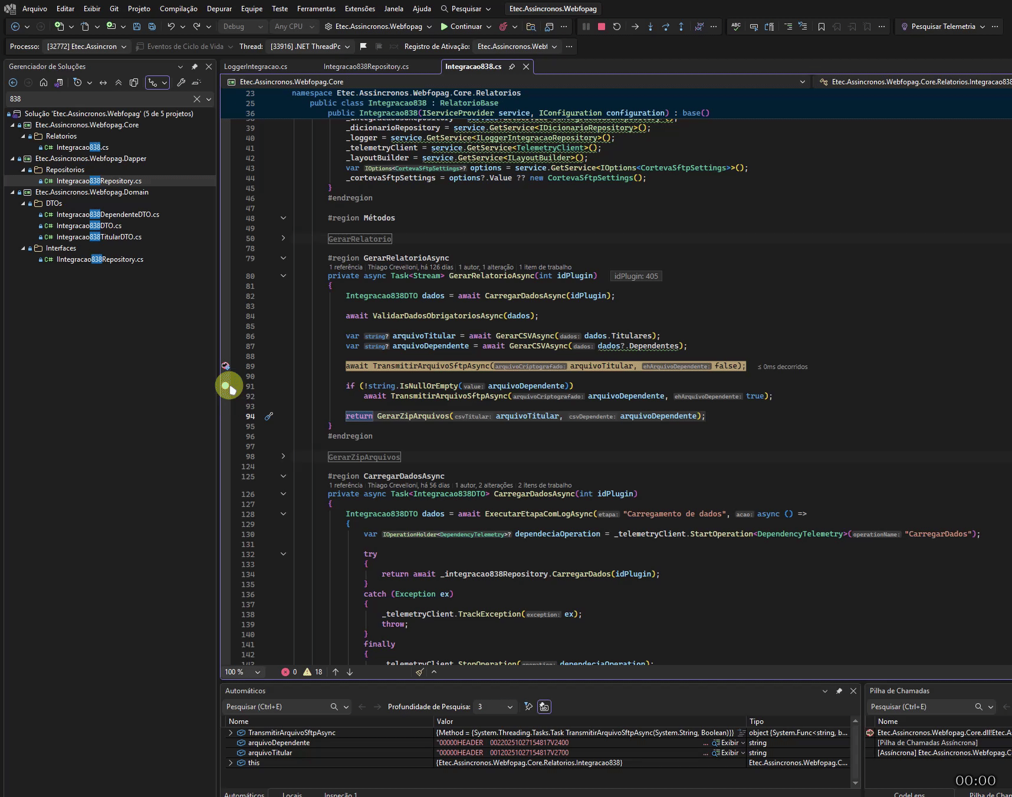Click the Home icon in Solution Explorer
The image size is (1012, 797).
click(44, 83)
